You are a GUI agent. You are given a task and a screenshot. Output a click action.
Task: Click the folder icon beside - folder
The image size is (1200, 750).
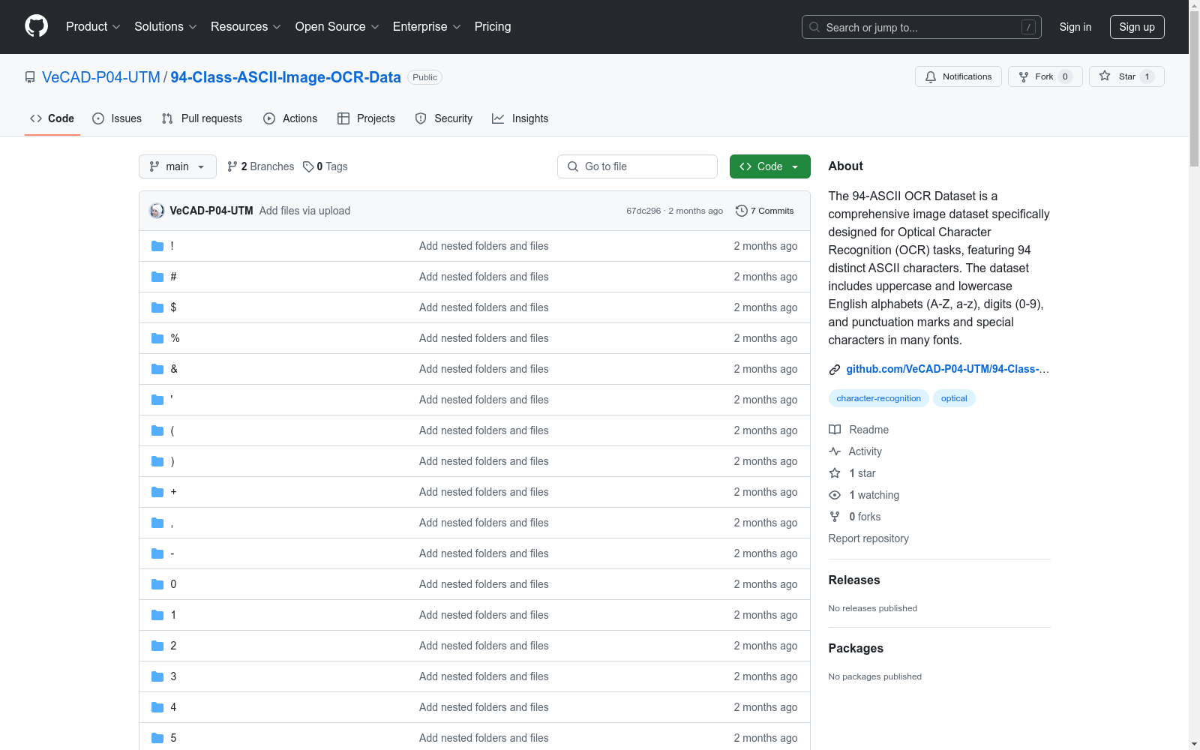[x=157, y=553]
